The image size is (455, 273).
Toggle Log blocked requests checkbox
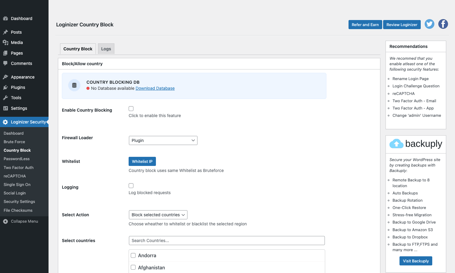pyautogui.click(x=131, y=186)
